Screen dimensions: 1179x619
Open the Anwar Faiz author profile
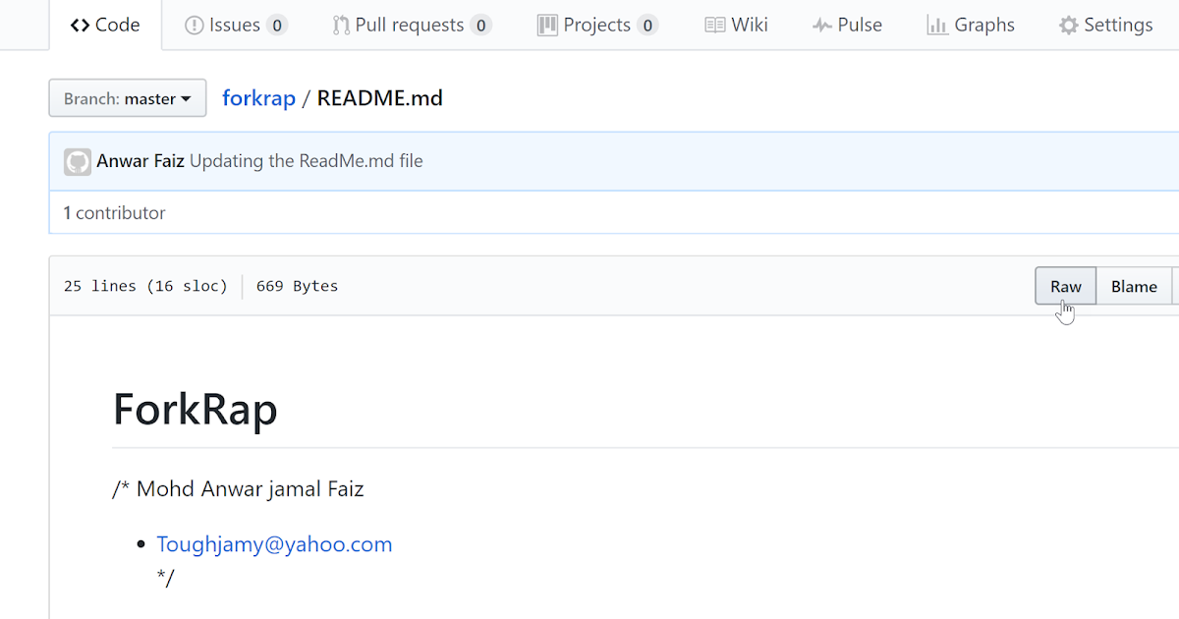[140, 161]
